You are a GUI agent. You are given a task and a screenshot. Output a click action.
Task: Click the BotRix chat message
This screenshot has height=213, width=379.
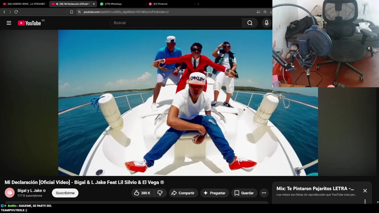tap(26, 208)
